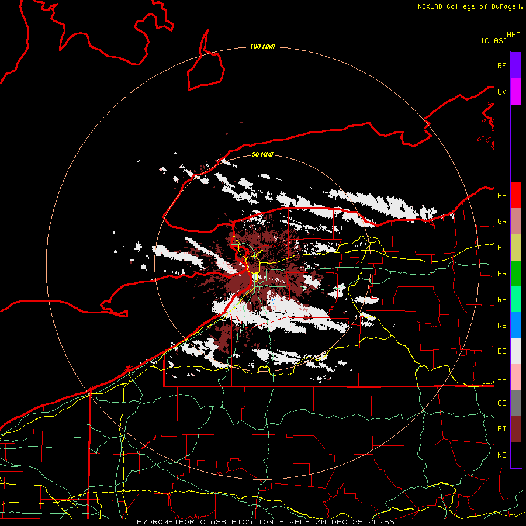526x526 pixels.
Task: Click the BI legend label
Action: click(501, 429)
